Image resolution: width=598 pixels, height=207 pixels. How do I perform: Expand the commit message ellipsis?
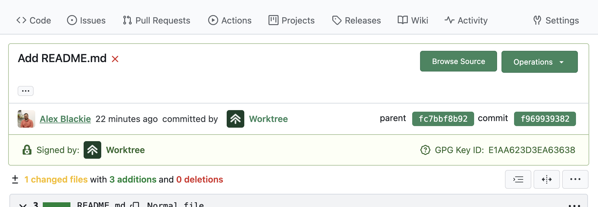click(25, 91)
